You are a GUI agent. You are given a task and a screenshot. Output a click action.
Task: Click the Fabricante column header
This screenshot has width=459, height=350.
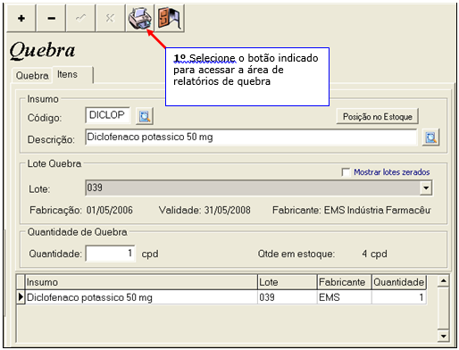tap(345, 282)
